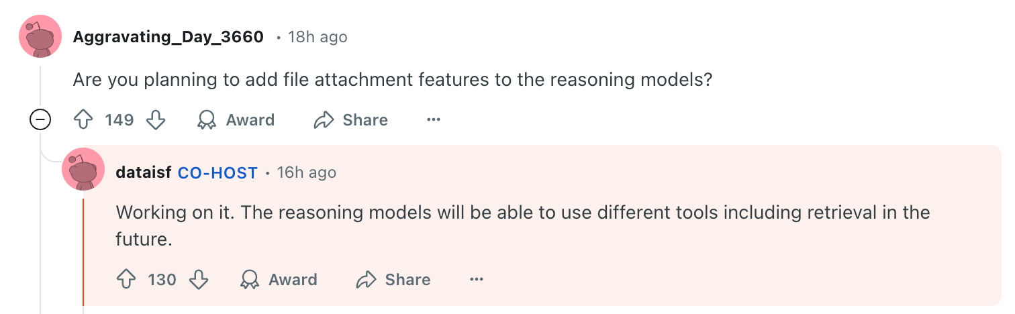Viewport: 1015px width, 314px height.
Task: Click the 149 vote count
Action: click(x=119, y=120)
